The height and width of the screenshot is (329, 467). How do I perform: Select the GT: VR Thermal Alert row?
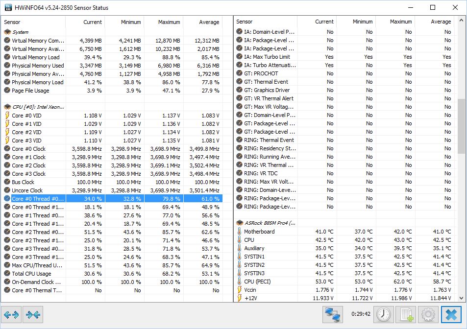tap(344, 98)
